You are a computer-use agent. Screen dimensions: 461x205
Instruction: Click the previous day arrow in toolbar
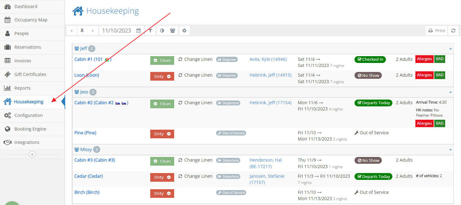[x=72, y=31]
